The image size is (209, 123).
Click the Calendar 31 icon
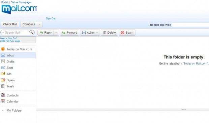(3, 101)
